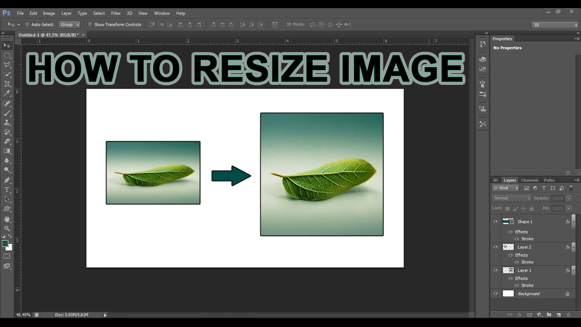
Task: Select the Gradient tool
Action: point(7,151)
